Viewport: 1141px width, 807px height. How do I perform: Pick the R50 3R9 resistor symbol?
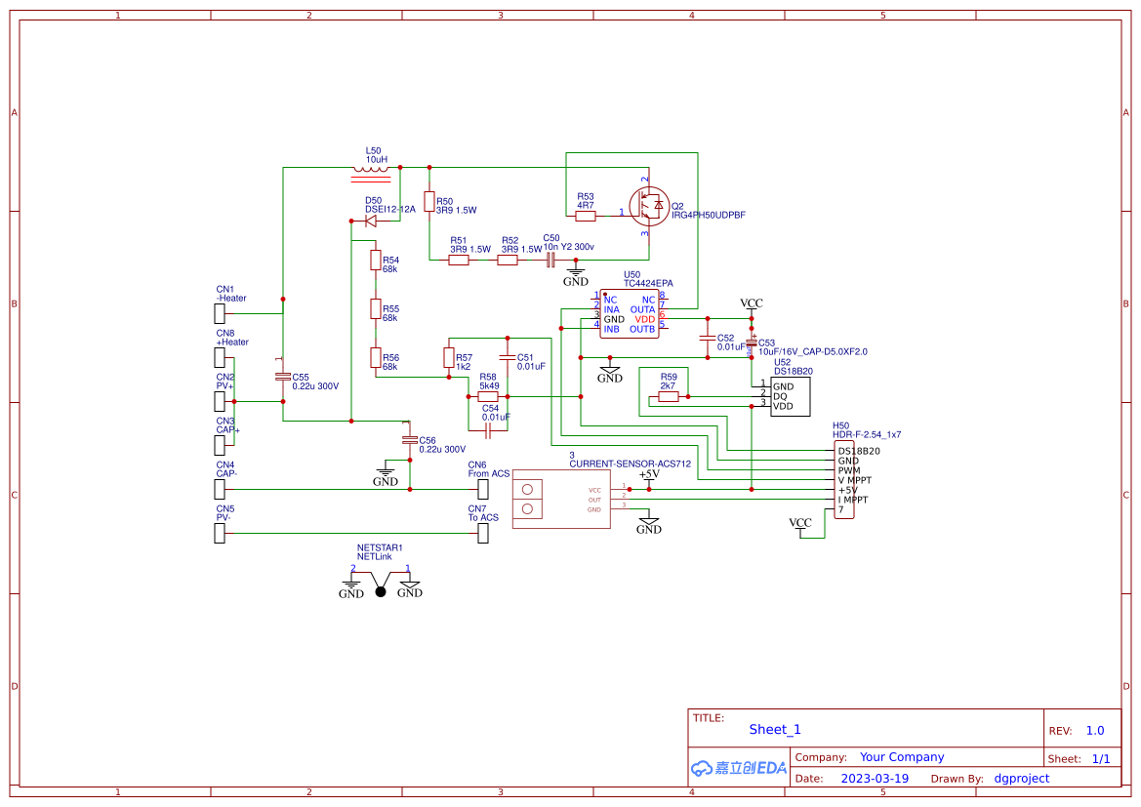point(429,202)
